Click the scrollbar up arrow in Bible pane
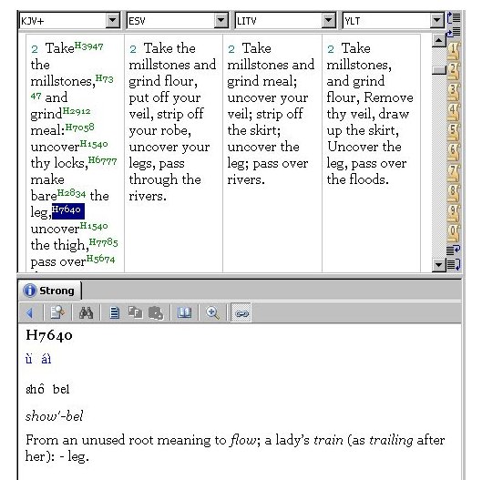Screen dimensions: 482x480 click(439, 40)
